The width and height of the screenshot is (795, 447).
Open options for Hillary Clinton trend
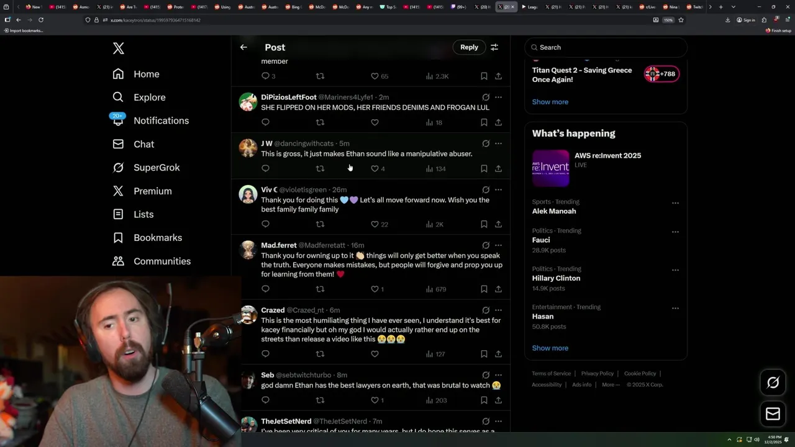(675, 270)
